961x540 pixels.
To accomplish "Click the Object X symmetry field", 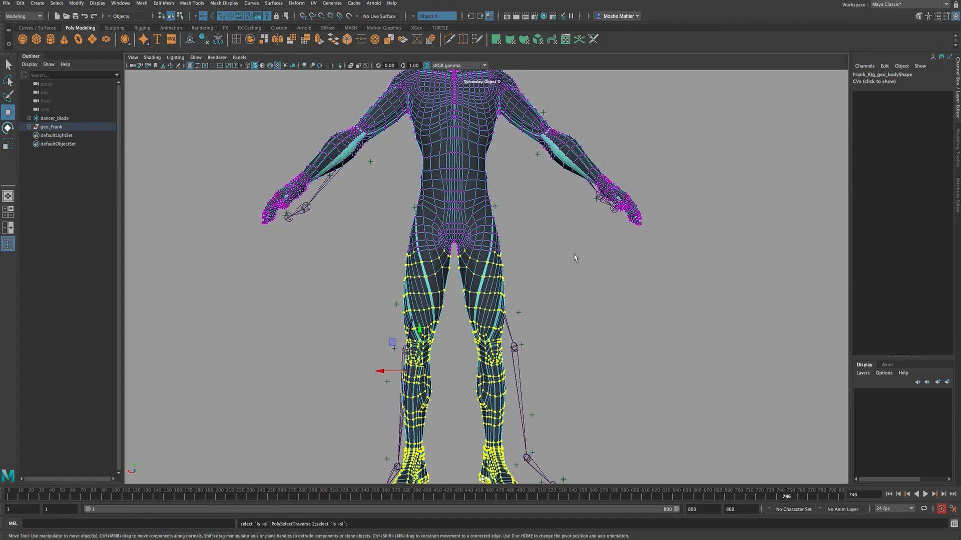I will [437, 16].
